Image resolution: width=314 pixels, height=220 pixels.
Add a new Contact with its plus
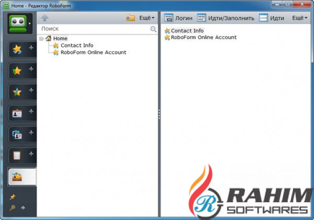click(31, 132)
